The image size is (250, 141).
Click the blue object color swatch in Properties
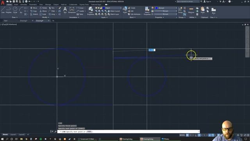click(156, 8)
